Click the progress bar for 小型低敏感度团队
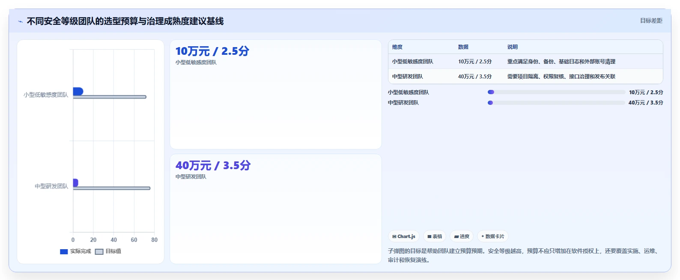 click(556, 92)
